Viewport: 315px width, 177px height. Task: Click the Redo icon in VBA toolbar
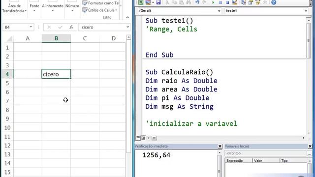tap(205, 2)
